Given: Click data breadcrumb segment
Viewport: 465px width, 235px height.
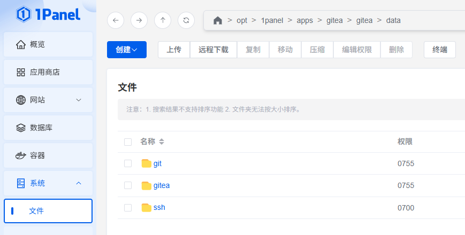Looking at the screenshot, I should (393, 20).
